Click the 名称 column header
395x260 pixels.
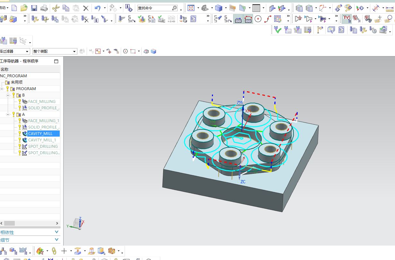coord(30,69)
